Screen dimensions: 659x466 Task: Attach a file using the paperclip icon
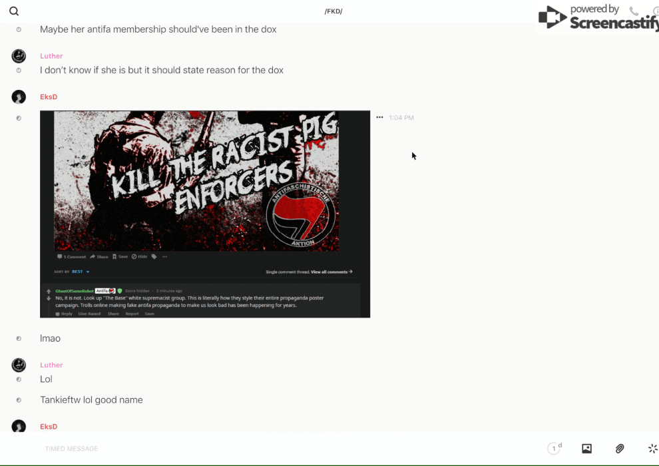pos(620,449)
